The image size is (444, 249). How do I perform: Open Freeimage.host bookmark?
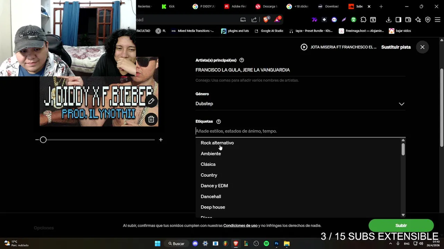[361, 31]
